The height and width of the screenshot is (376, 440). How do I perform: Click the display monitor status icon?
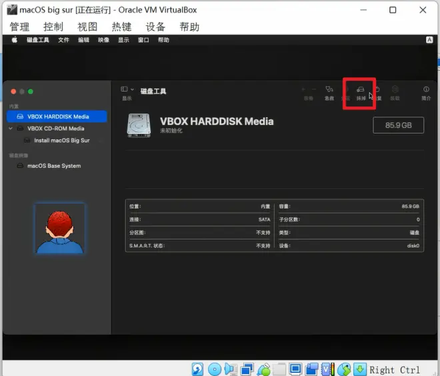(295, 369)
